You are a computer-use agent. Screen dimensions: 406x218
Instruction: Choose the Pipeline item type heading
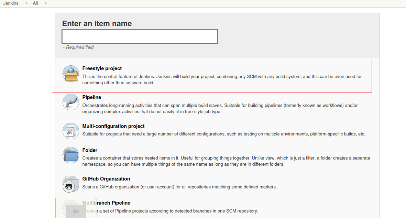coord(92,97)
